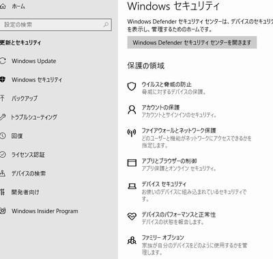Click the Windows Insider Program mascot icon

click(3, 210)
